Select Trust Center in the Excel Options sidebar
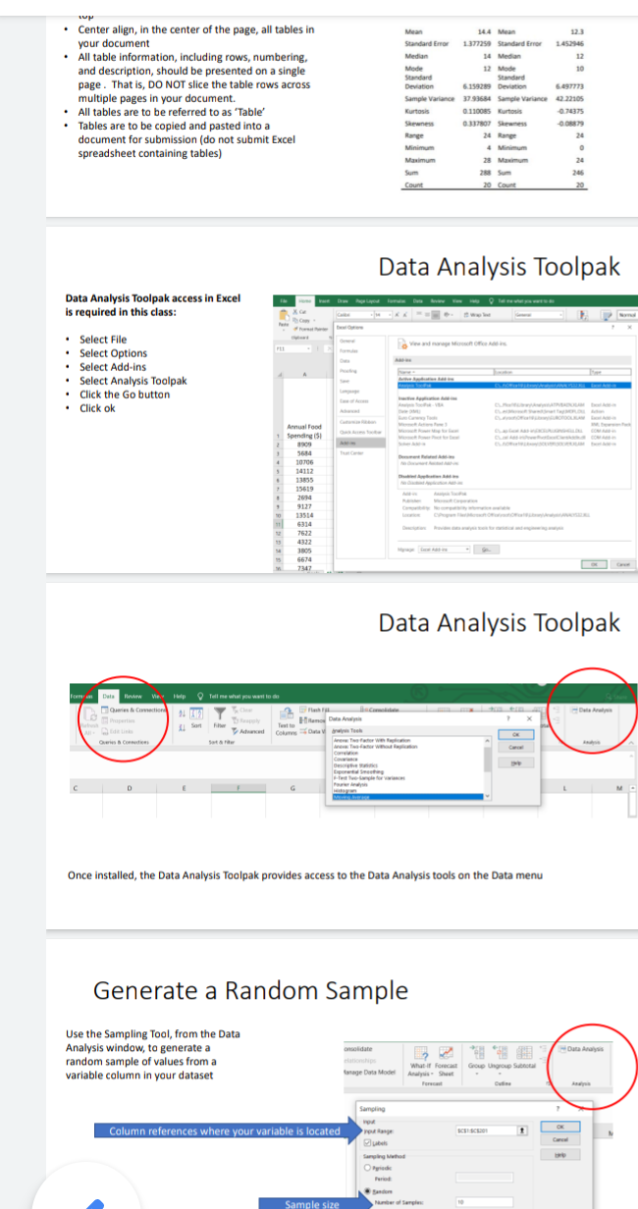Viewport: 638px width, 1209px height. click(352, 452)
